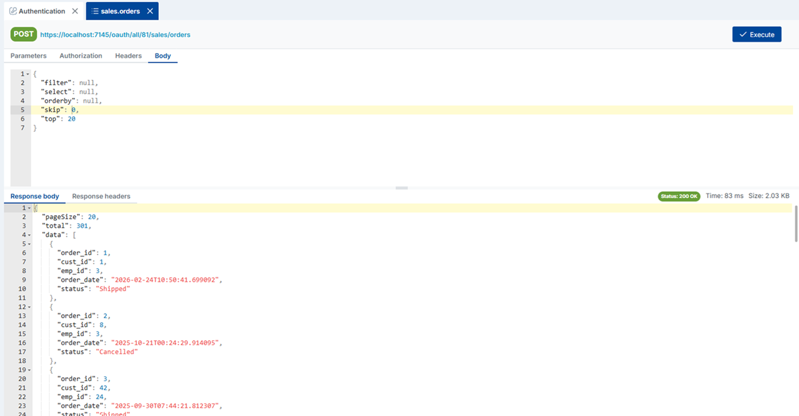Image resolution: width=799 pixels, height=416 pixels.
Task: Collapse the data array in the response
Action: click(x=29, y=234)
